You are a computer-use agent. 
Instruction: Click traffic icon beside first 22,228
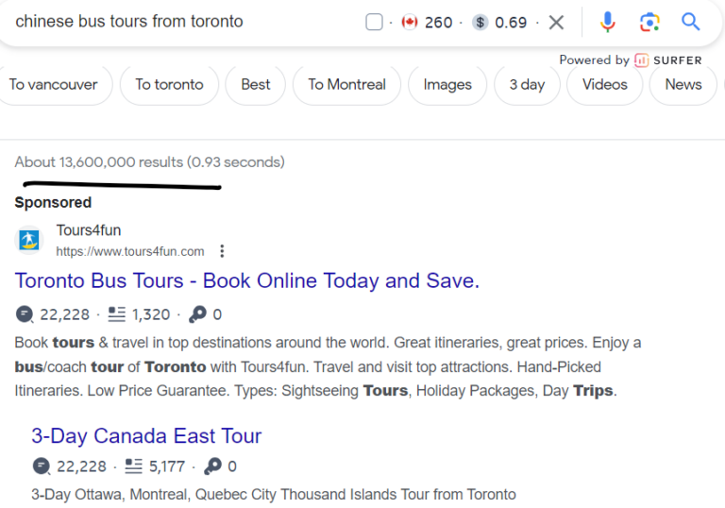[x=25, y=314]
